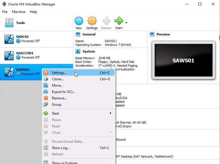Click the Show in Explorer icon in the menu
The height and width of the screenshot is (164, 220).
pyautogui.click(x=46, y=162)
